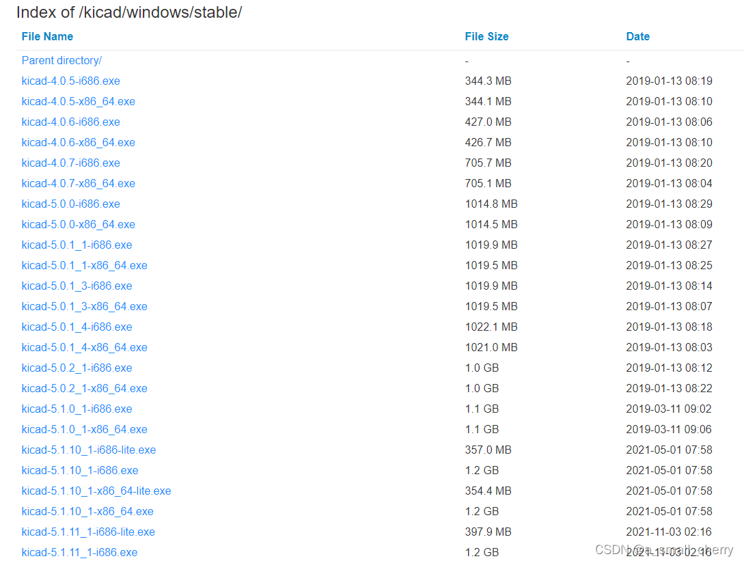Viewport: 744px width, 563px height.
Task: Download kicad-5.0.1_4-x86_64.exe
Action: pos(85,348)
